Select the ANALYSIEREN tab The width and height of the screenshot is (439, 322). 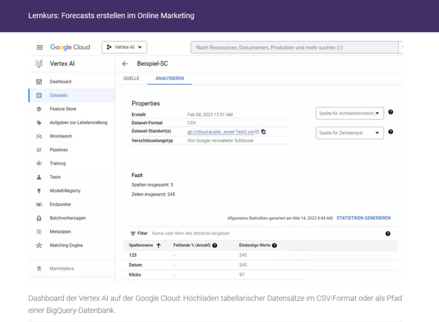pos(170,78)
